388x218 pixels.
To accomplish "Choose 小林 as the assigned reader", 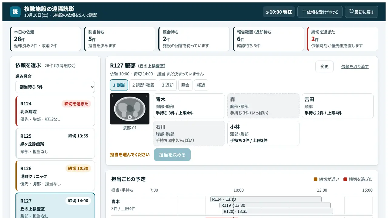I will coord(263,133).
